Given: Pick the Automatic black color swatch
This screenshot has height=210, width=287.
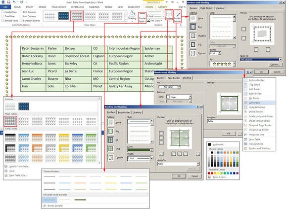Looking at the screenshot, I should click(209, 144).
